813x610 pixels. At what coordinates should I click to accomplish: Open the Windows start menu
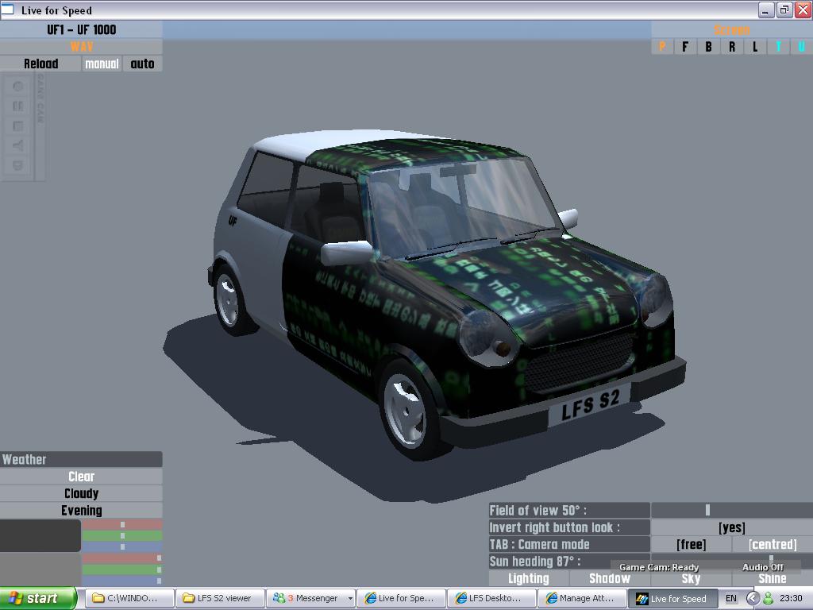[38, 599]
